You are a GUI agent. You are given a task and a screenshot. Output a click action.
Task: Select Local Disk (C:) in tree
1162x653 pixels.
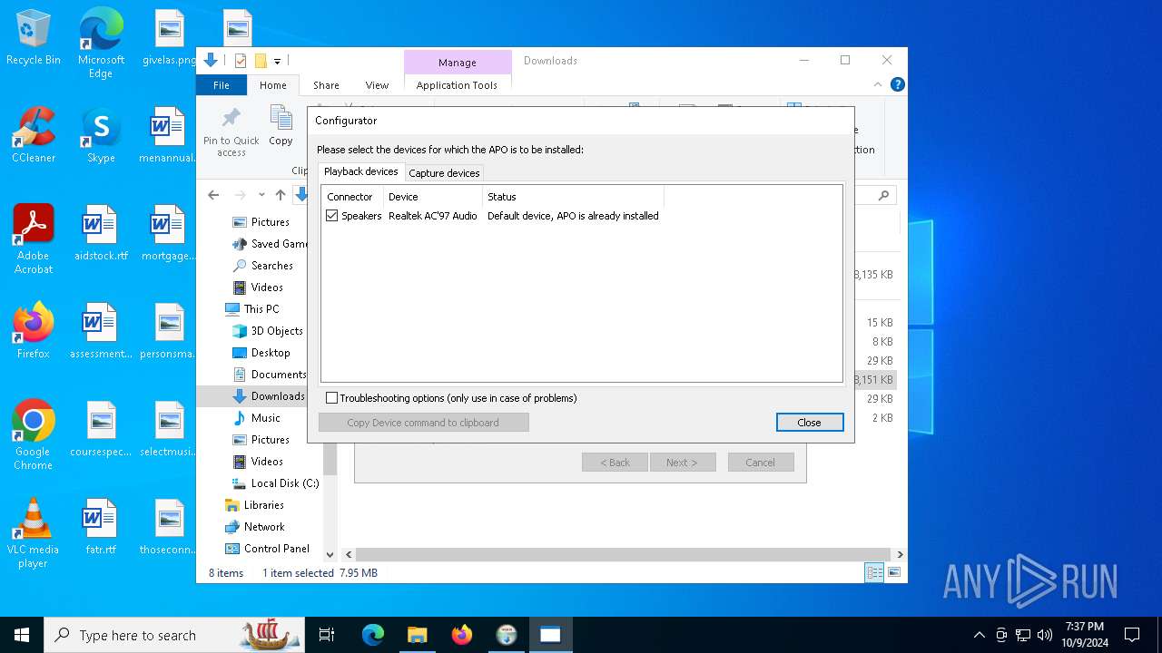pos(275,483)
